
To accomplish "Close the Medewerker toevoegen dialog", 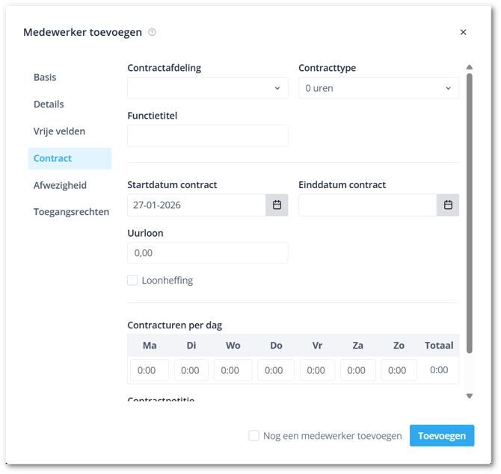I will click(x=463, y=32).
